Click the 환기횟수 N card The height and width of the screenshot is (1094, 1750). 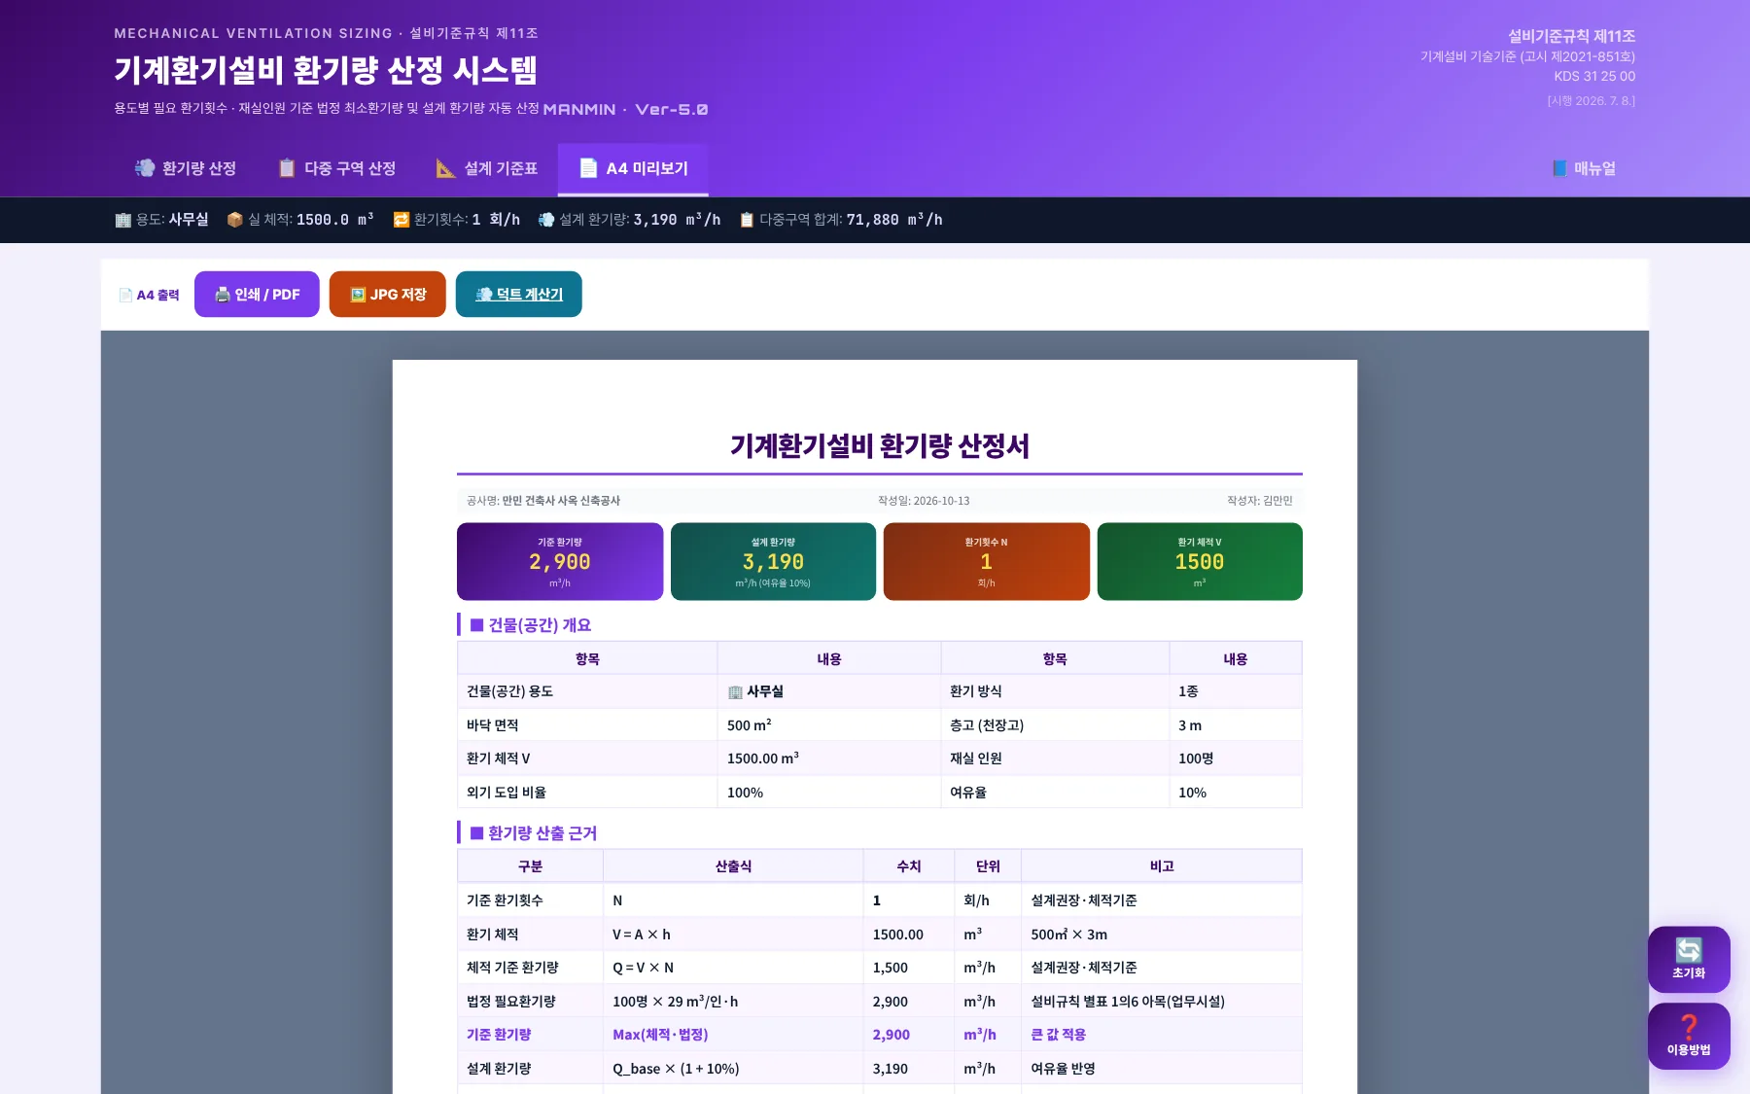tap(986, 561)
